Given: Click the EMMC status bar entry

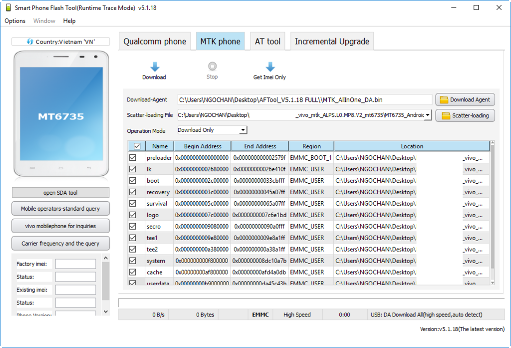Looking at the screenshot, I should 260,315.
